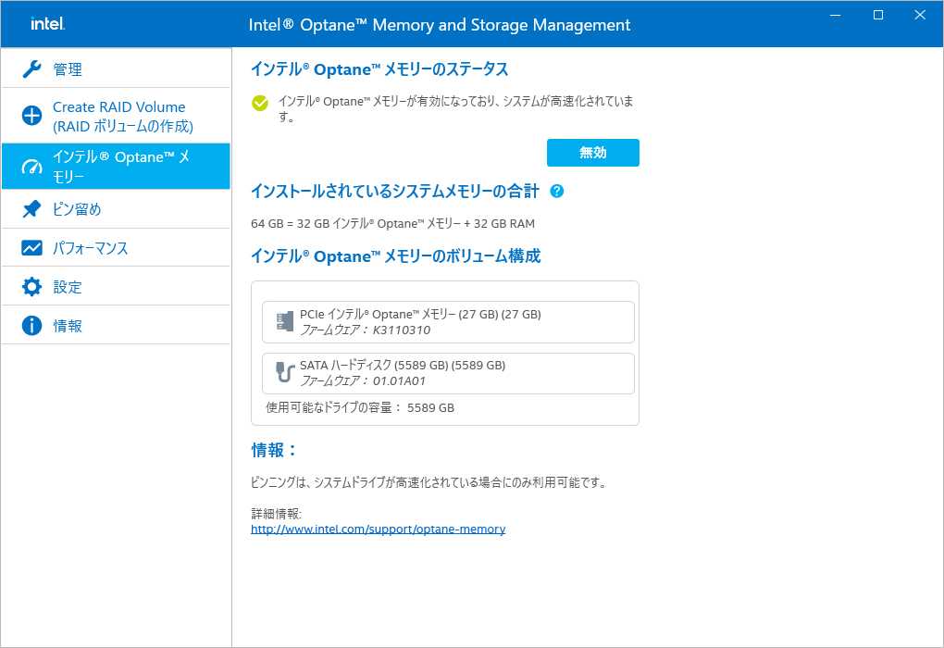Click the plus icon for Create RAID Volume
944x648 pixels.
[x=31, y=117]
